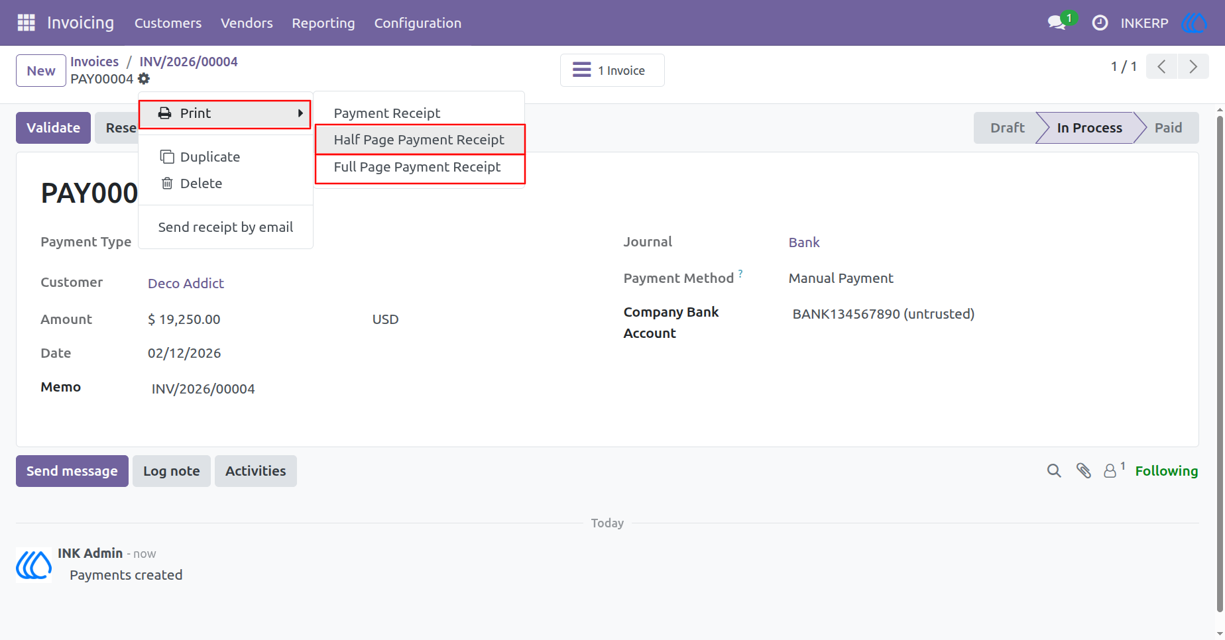Open the Customers menu
The image size is (1225, 640).
pos(168,23)
